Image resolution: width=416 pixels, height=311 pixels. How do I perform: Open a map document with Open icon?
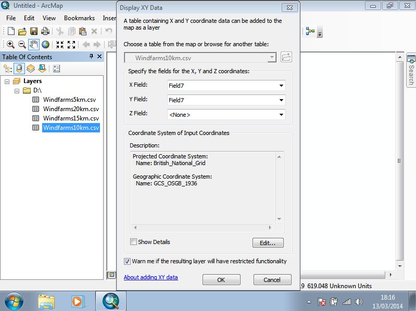click(22, 31)
